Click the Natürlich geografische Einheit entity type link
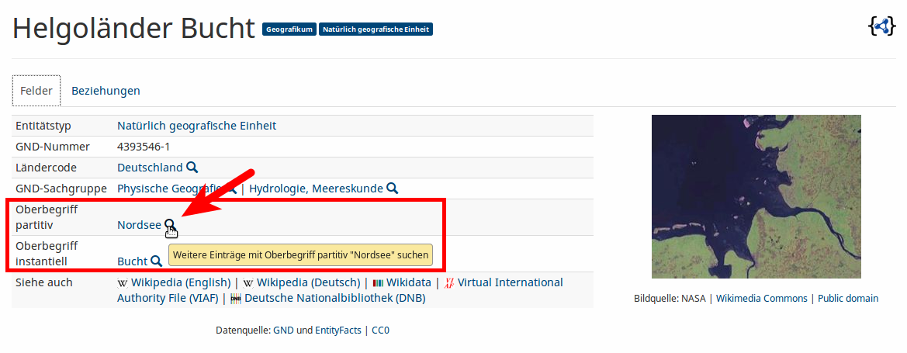Viewport: 907px width, 353px height. point(196,126)
